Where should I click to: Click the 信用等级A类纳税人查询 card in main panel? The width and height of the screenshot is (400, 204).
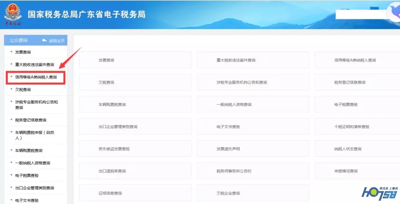click(357, 60)
